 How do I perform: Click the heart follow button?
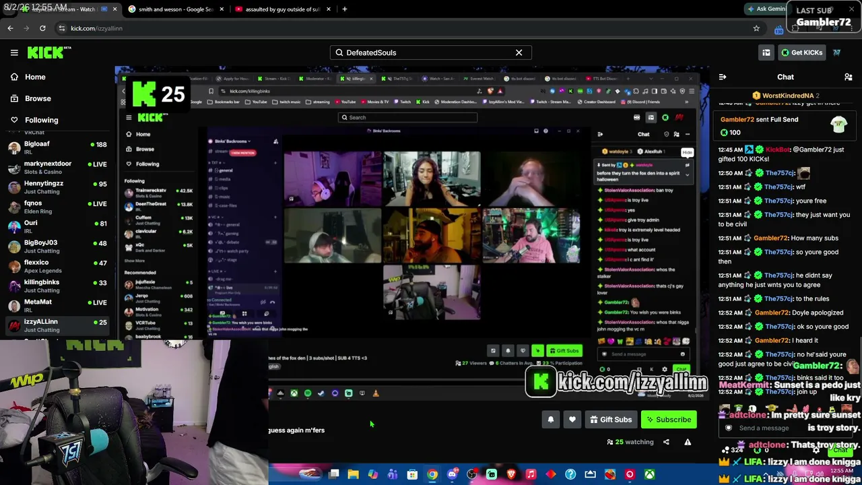(x=572, y=420)
